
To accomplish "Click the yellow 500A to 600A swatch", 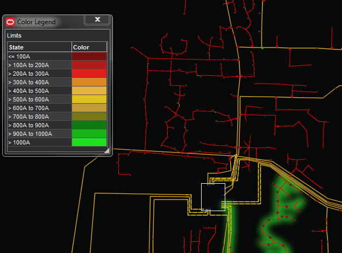I will [89, 99].
